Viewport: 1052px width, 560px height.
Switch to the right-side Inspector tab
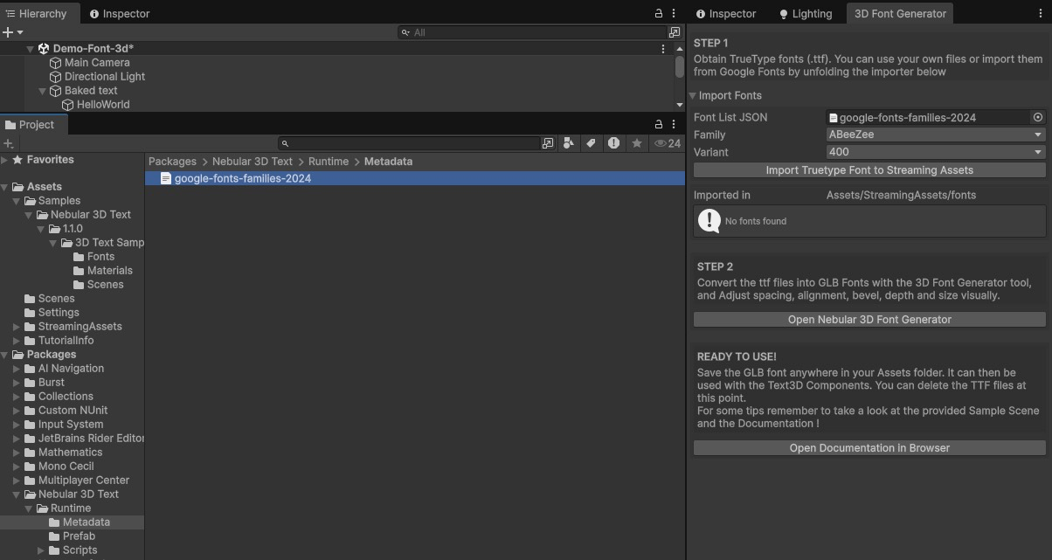tap(725, 13)
